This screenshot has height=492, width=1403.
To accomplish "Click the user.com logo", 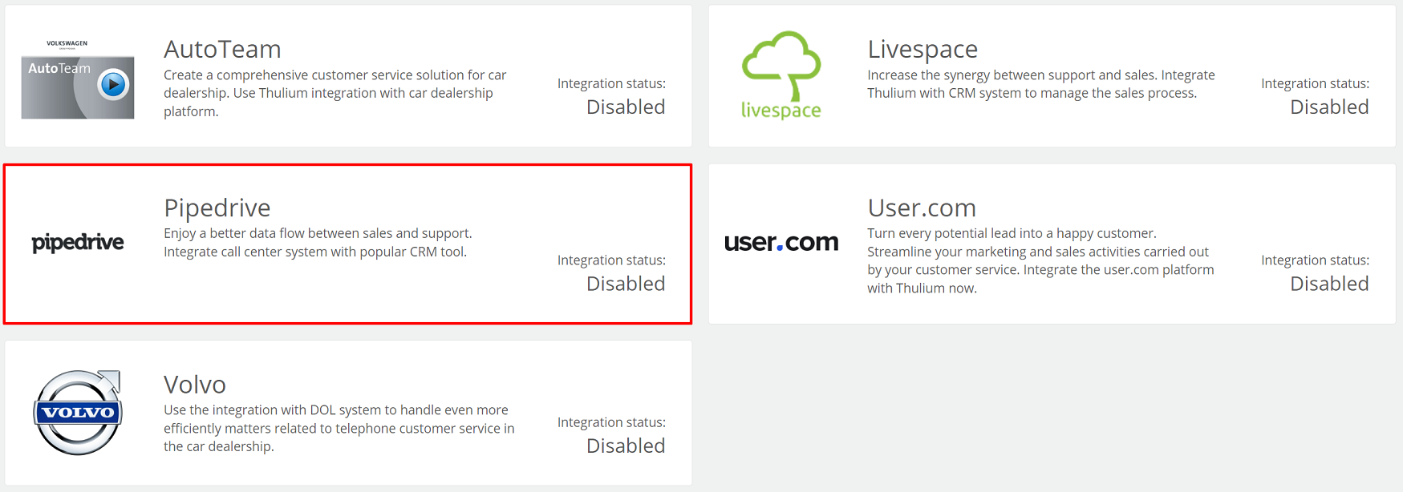I will pos(781,242).
